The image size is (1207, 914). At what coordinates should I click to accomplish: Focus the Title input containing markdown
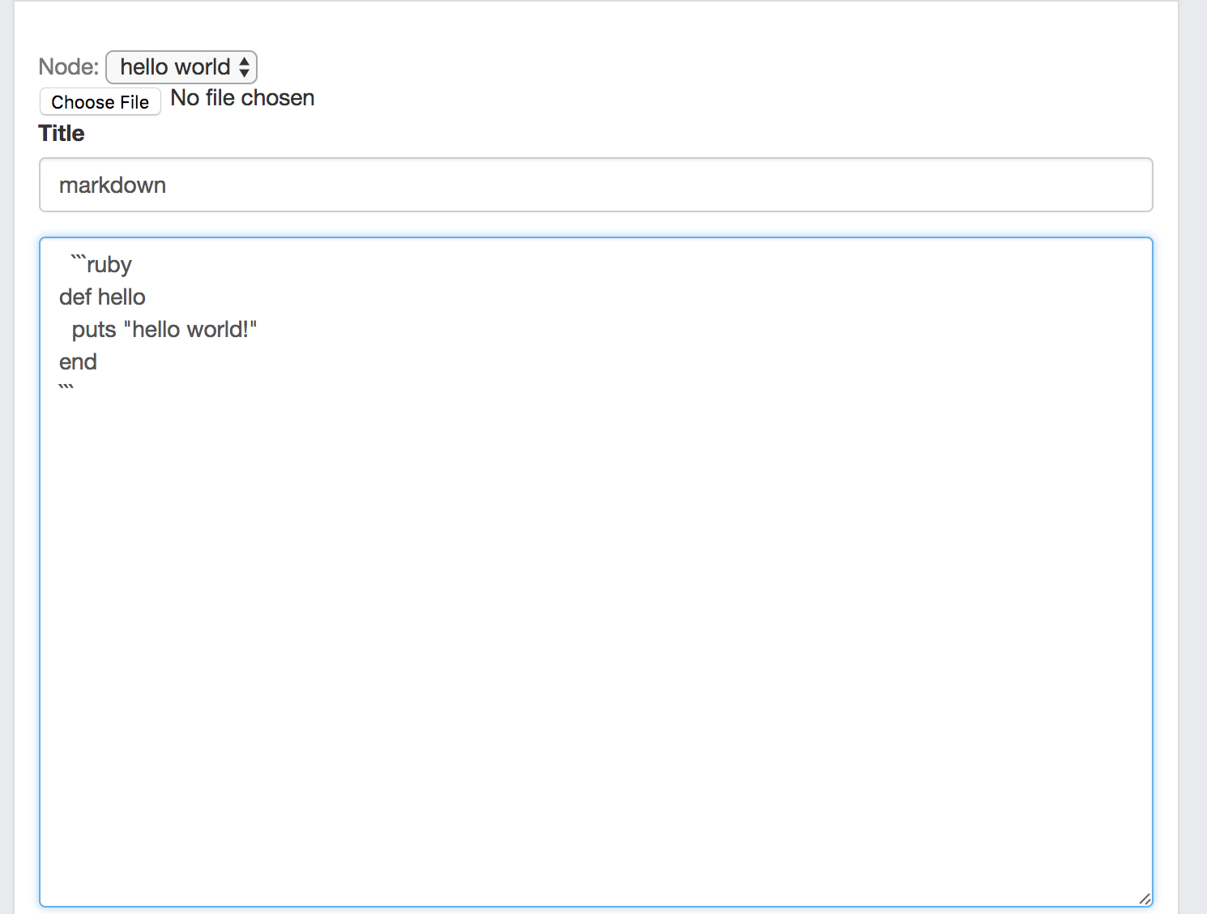point(596,185)
